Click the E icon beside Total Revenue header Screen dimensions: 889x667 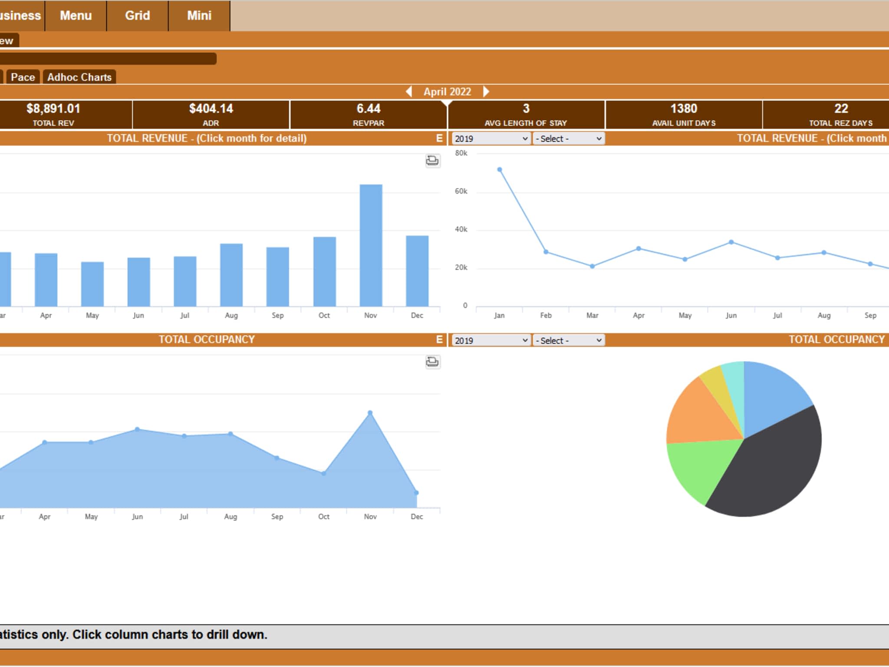coord(439,138)
